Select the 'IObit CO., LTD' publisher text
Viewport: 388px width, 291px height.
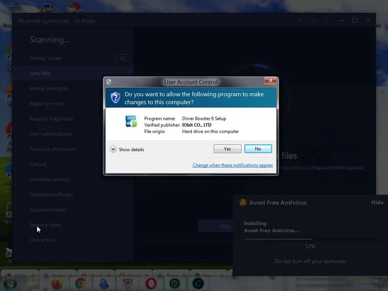pos(197,125)
